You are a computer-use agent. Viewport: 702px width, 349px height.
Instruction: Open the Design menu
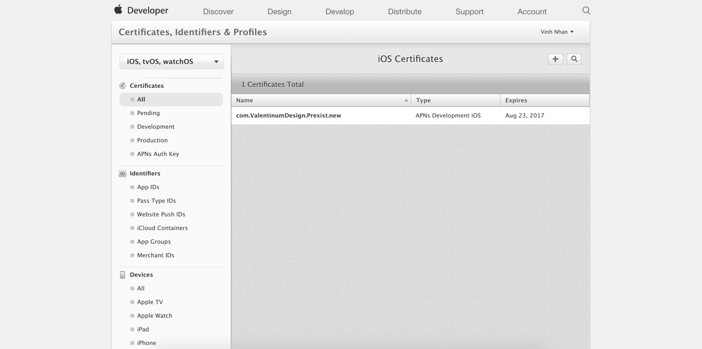pos(280,11)
